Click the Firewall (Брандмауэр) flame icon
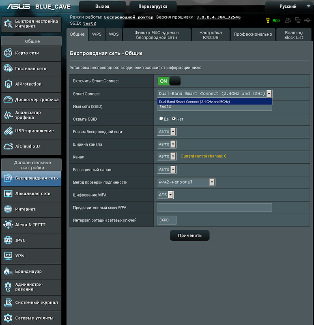The height and width of the screenshot is (325, 314). [x=8, y=272]
